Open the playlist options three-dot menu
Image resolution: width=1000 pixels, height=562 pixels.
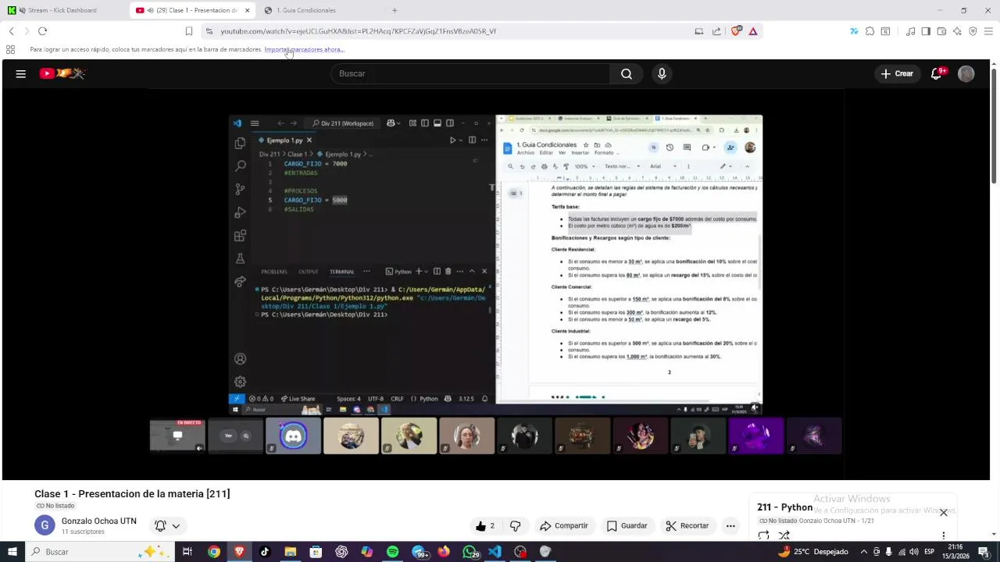tap(944, 535)
